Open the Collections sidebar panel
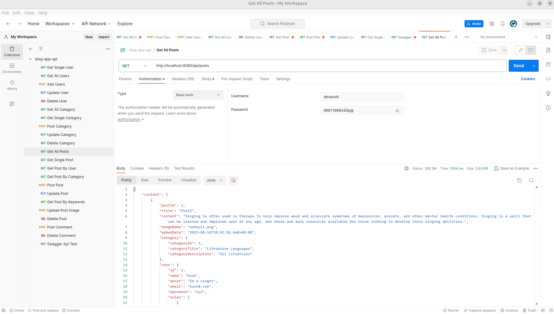The image size is (554, 314). pos(12,52)
